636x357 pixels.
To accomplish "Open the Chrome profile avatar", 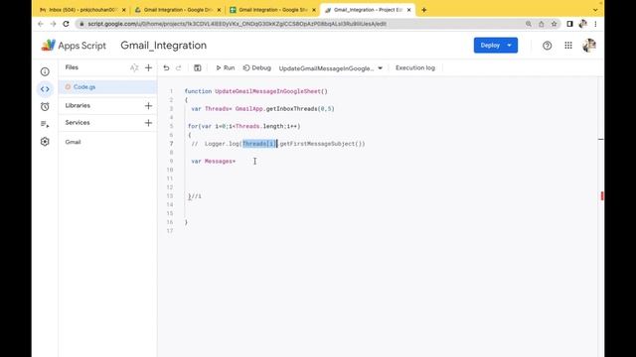I will tap(583, 24).
